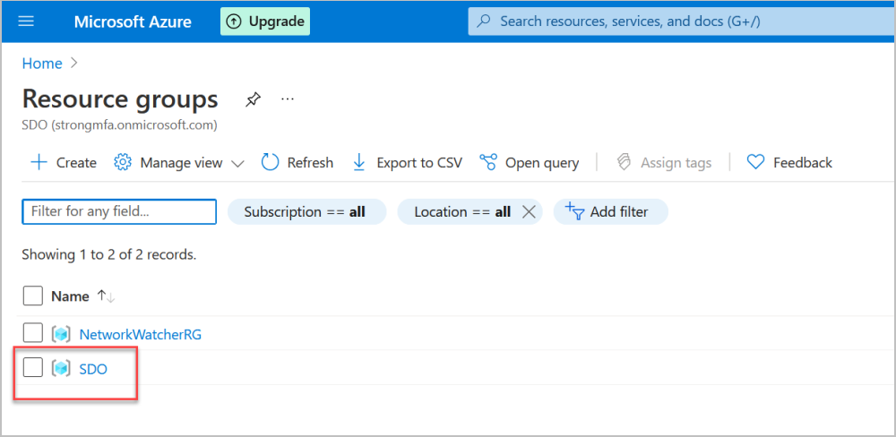896x437 pixels.
Task: Click the Export to CSV download icon
Action: [x=359, y=162]
